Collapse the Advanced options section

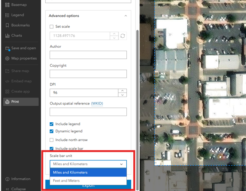[x=126, y=16]
